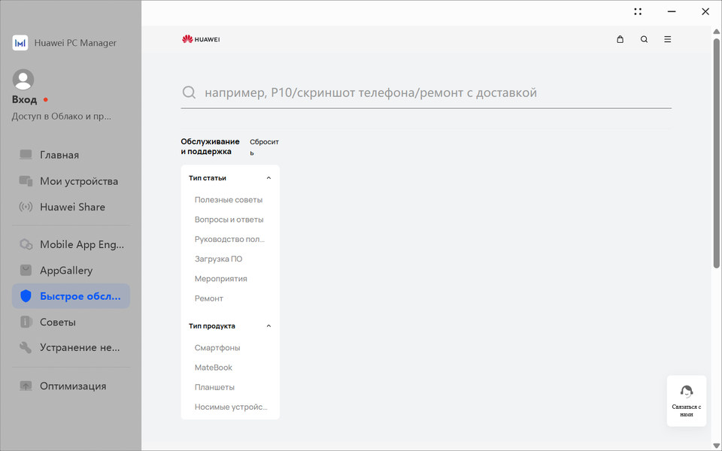This screenshot has width=722, height=451.
Task: Click the Huawei PC Manager app icon
Action: pos(20,43)
